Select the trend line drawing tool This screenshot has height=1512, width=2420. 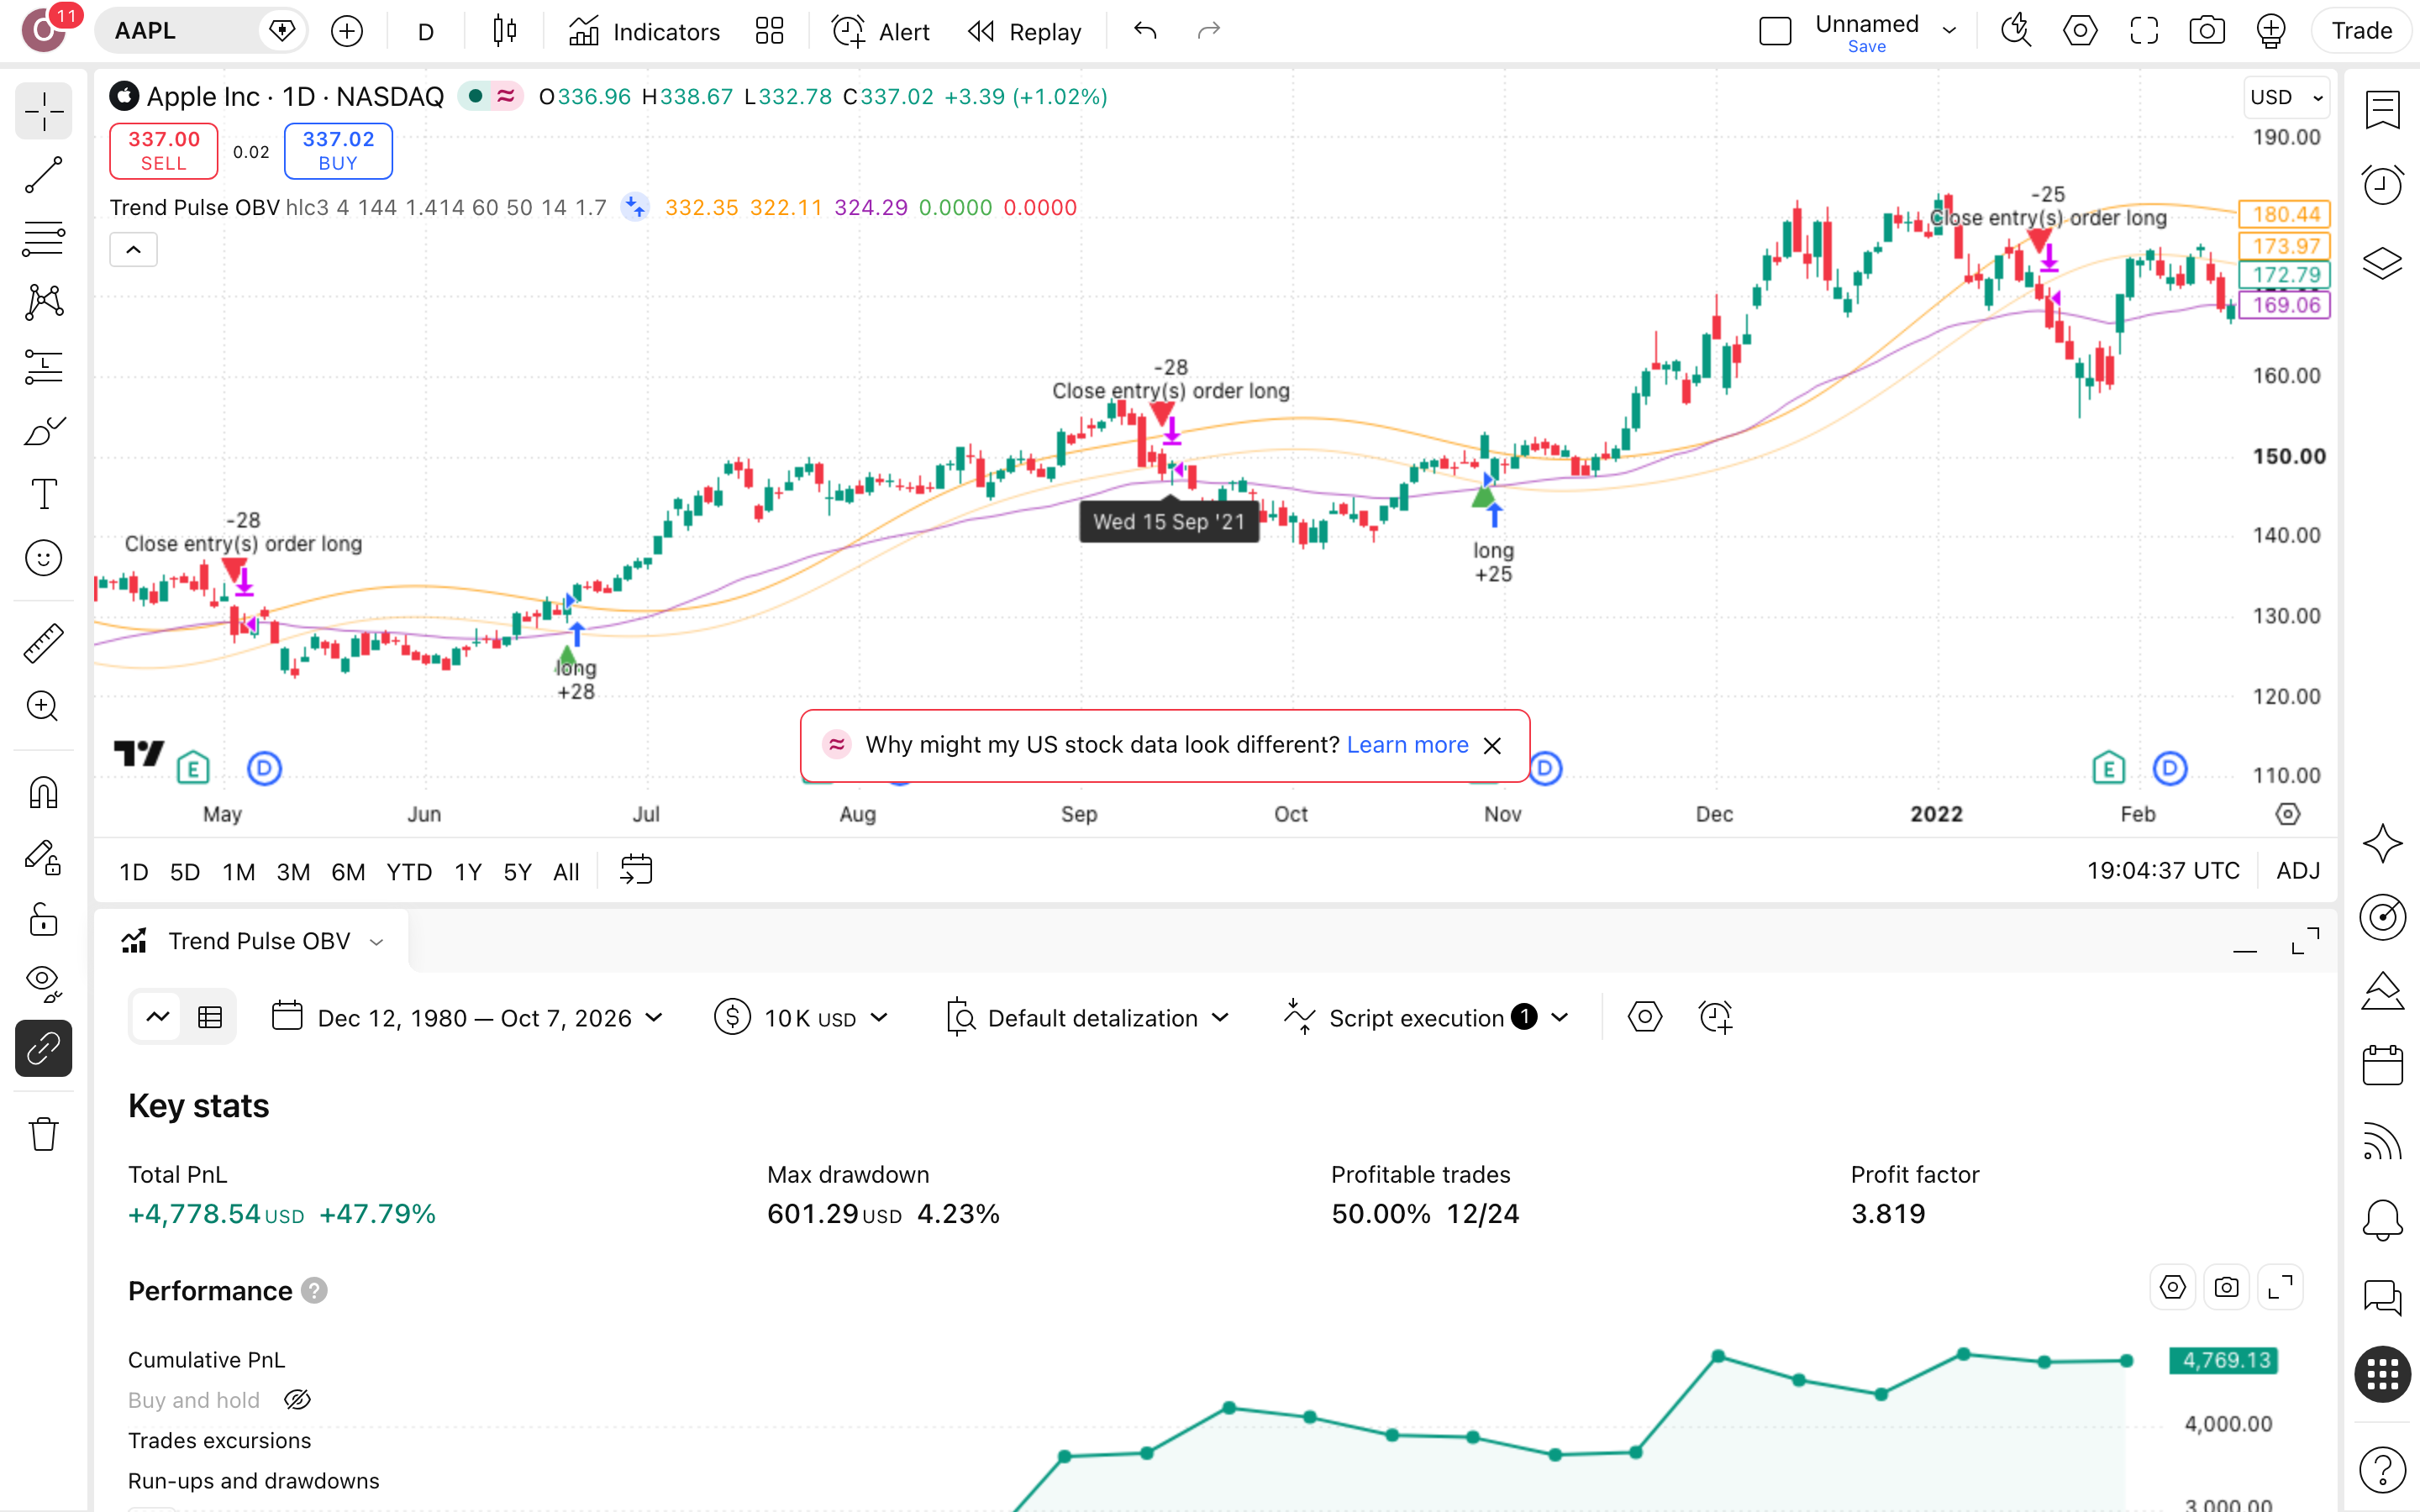pos(43,175)
